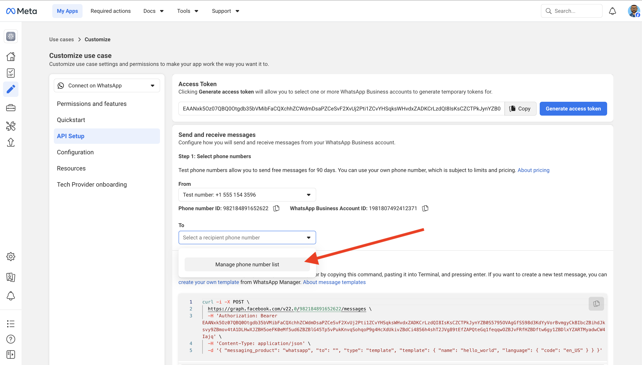This screenshot has width=642, height=365.
Task: Expand the Docs menu
Action: [x=153, y=11]
